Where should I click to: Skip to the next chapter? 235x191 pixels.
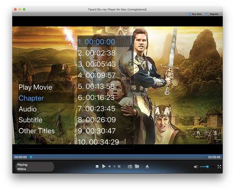[114, 166]
